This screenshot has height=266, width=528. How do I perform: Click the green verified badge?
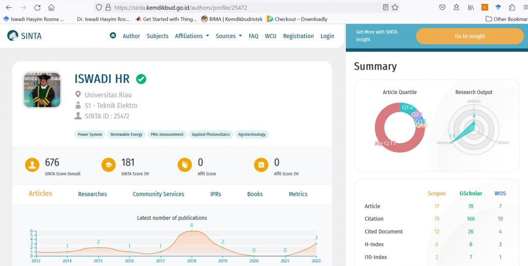[141, 79]
